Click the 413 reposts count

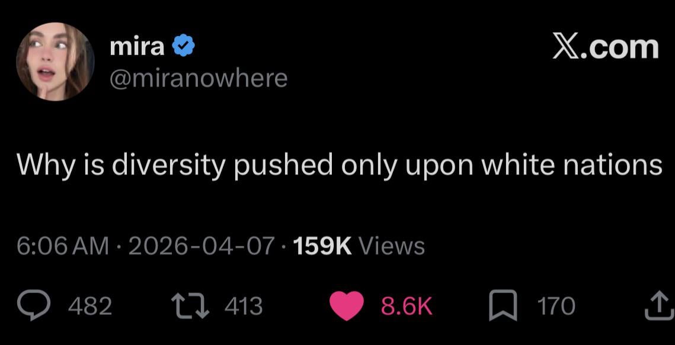coord(244,306)
